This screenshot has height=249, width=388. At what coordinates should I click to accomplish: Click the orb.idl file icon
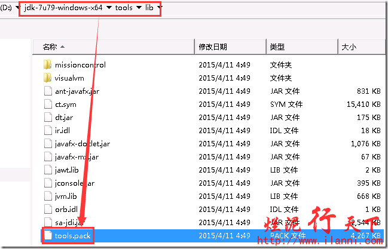click(48, 209)
